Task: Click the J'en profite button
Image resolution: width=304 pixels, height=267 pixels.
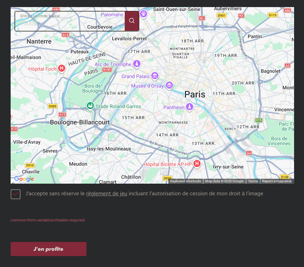Action: coord(49,249)
